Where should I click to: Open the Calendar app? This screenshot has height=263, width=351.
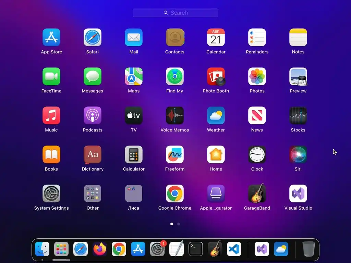click(216, 37)
